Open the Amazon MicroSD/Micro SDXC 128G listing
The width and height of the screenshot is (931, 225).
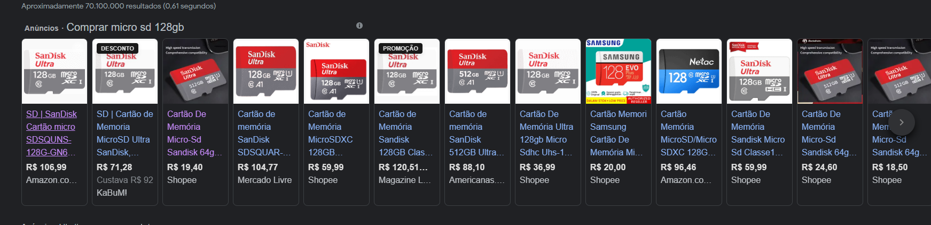pos(689,133)
